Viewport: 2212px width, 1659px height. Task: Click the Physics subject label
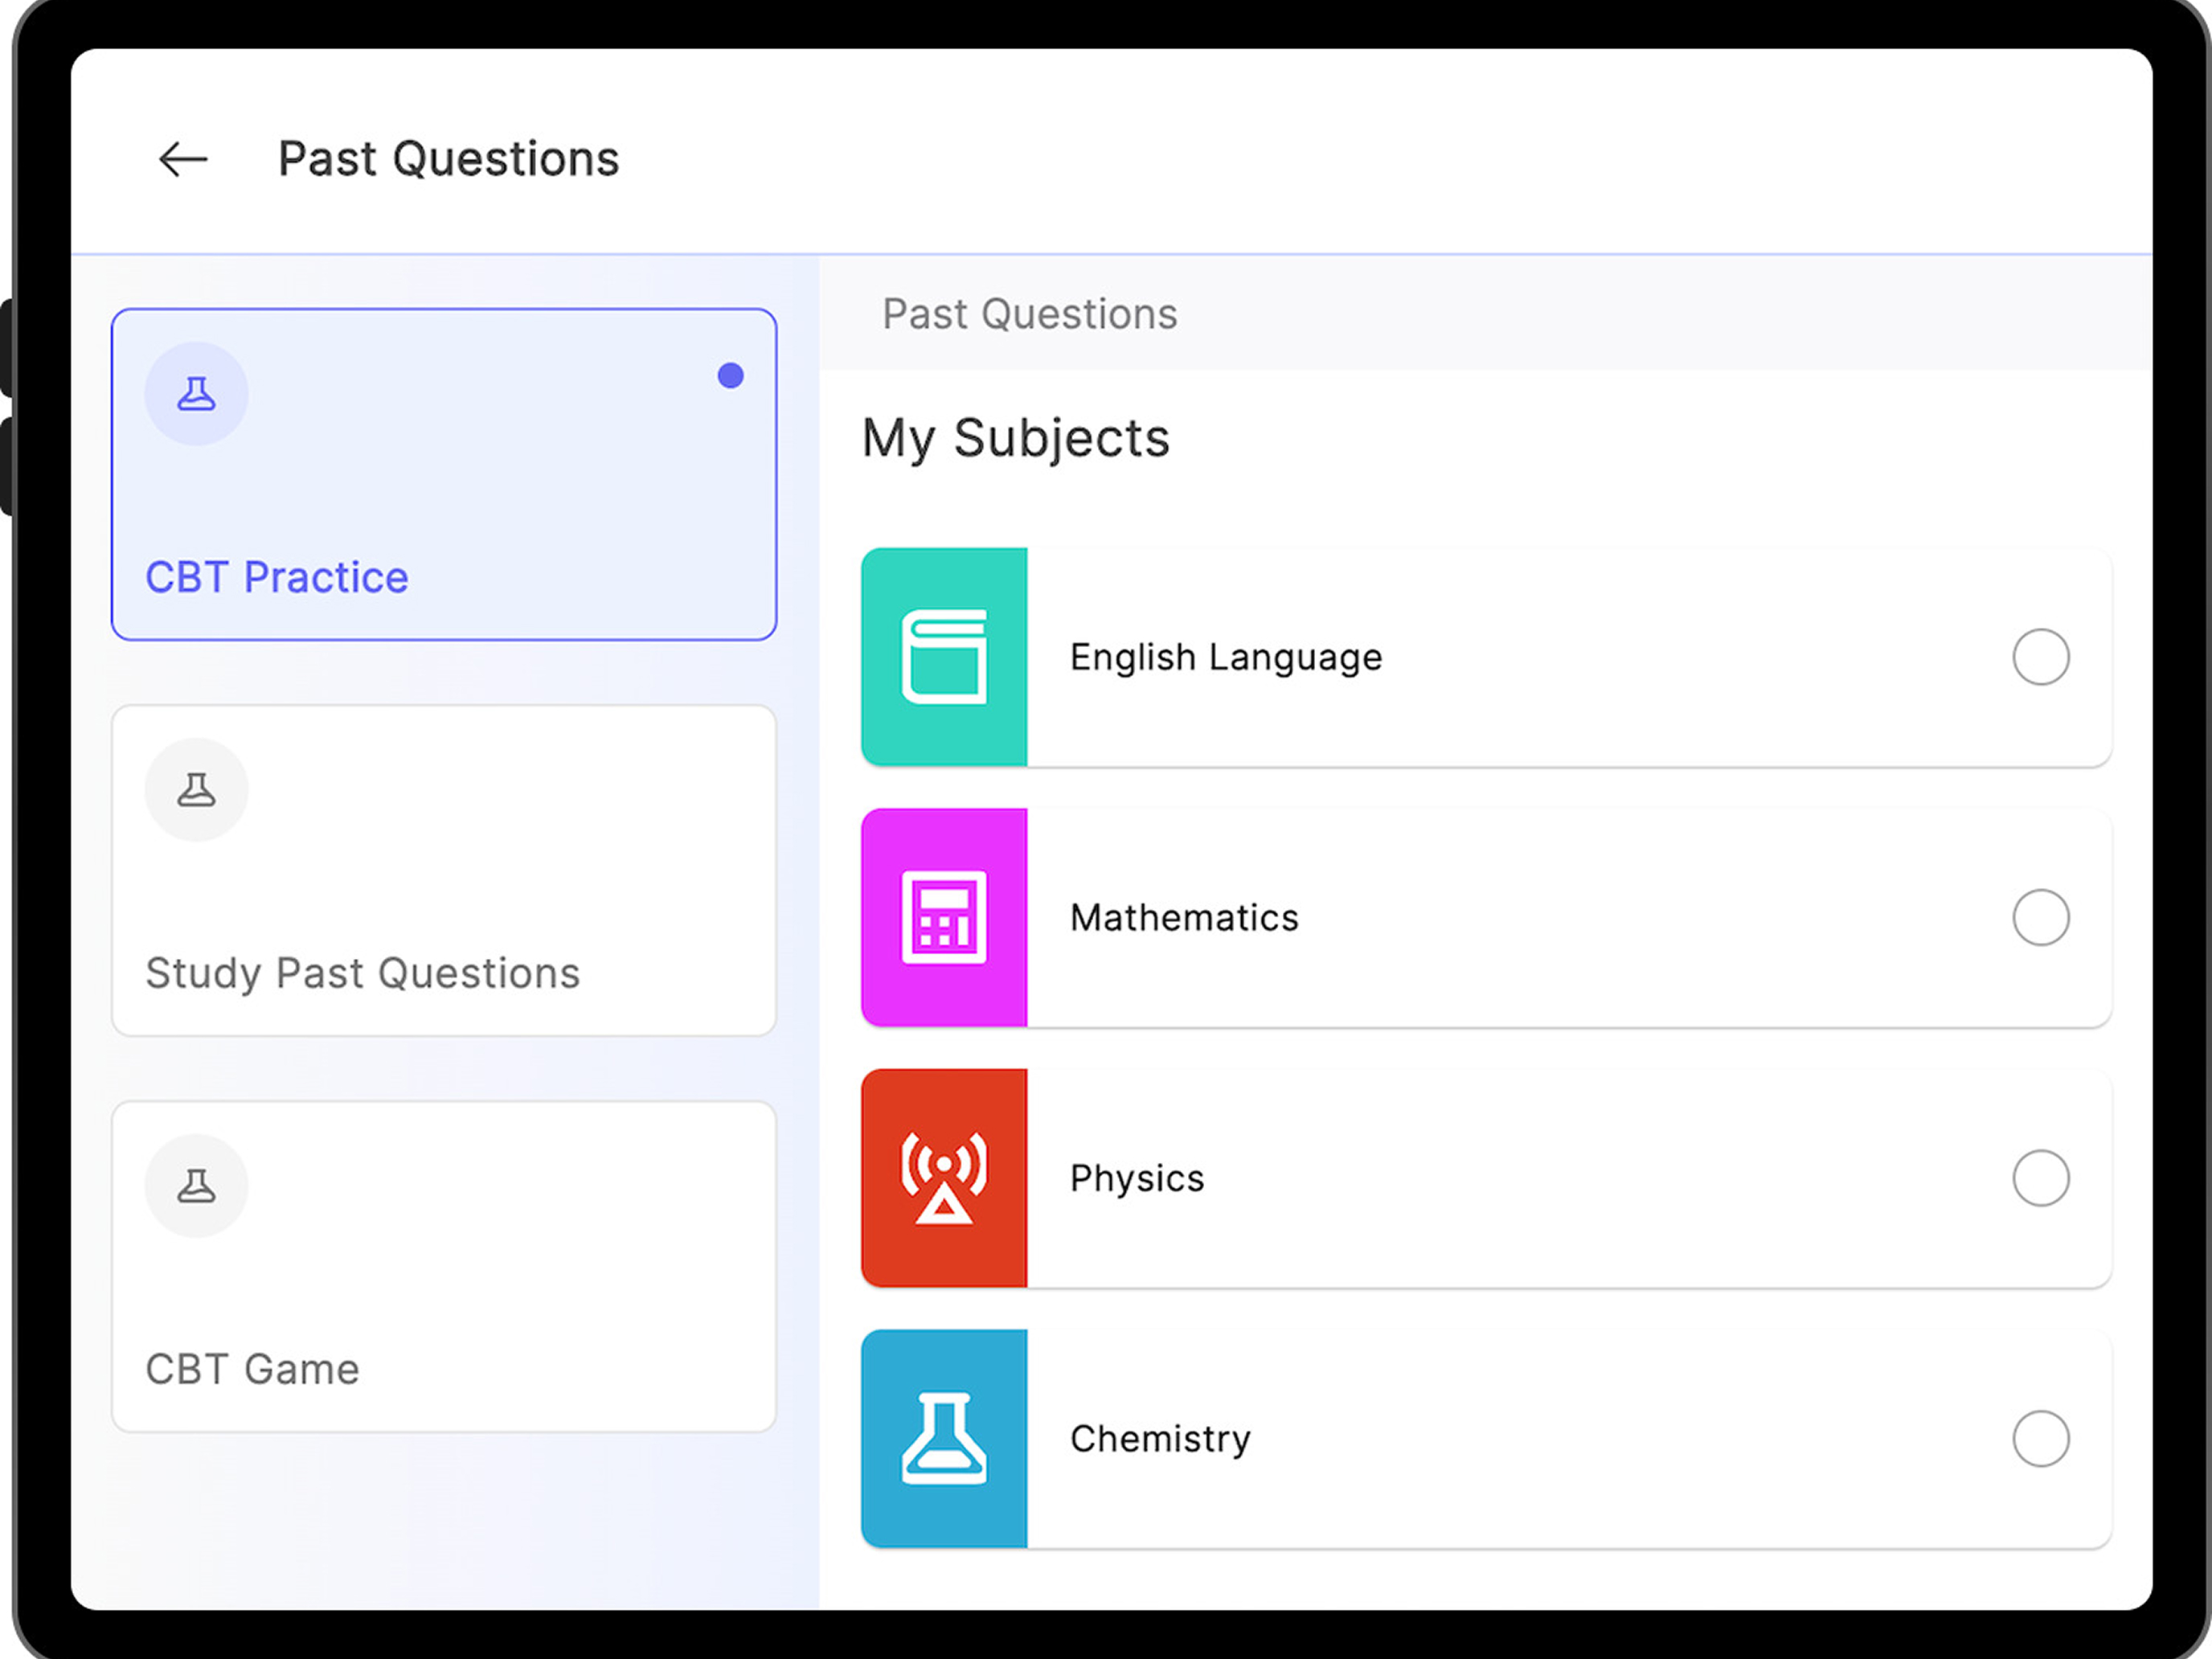(x=1137, y=1178)
